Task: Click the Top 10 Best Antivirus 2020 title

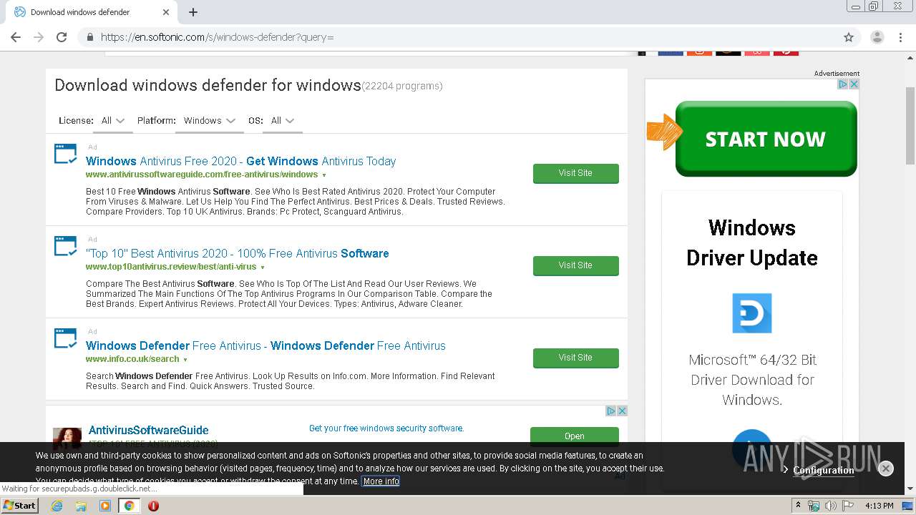Action: [238, 253]
